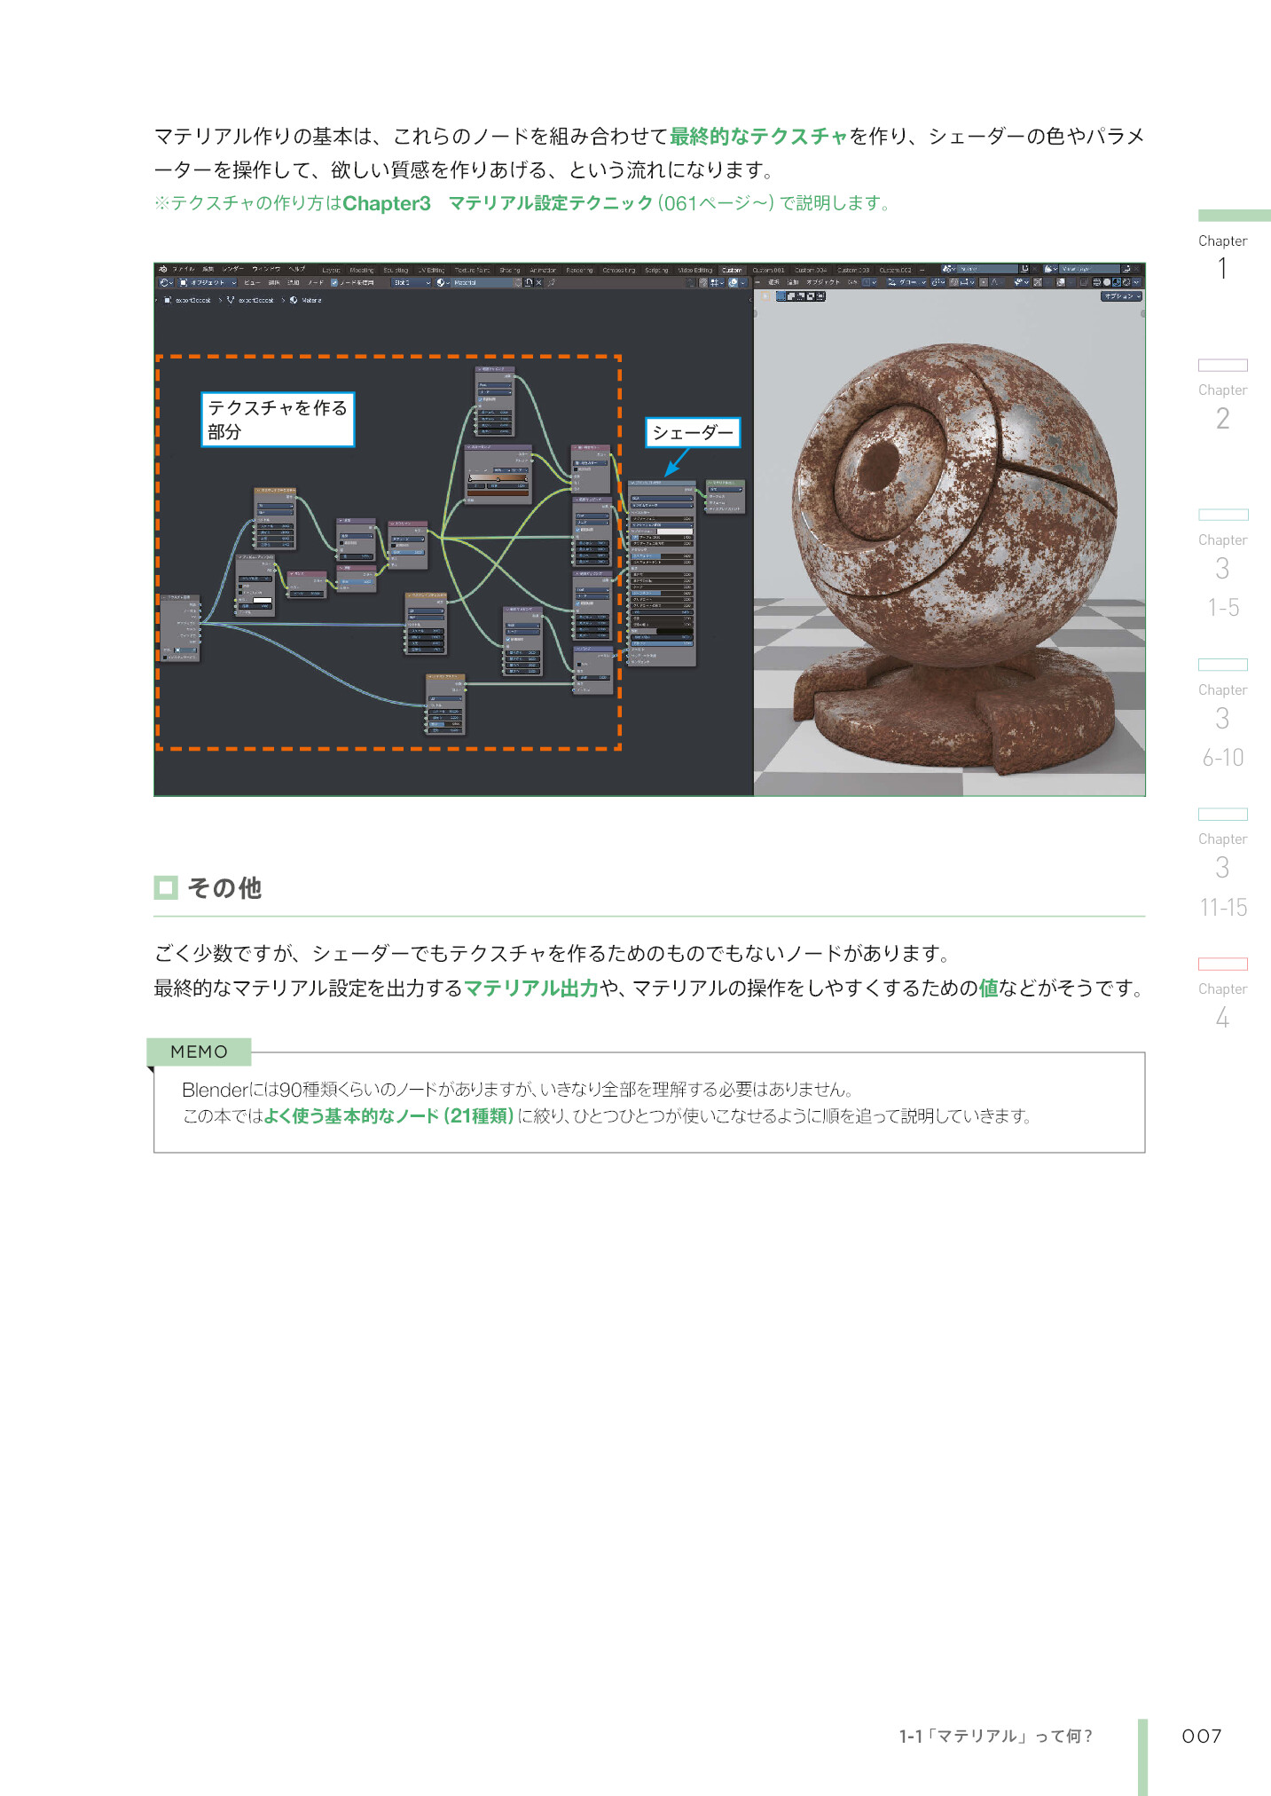Toggle proportional editing icon

pyautogui.click(x=983, y=282)
